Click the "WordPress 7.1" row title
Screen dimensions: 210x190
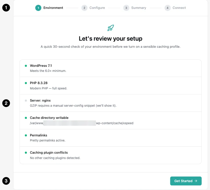point(41,66)
